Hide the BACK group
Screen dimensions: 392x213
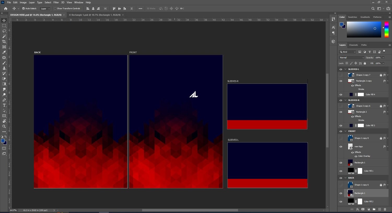[341, 178]
